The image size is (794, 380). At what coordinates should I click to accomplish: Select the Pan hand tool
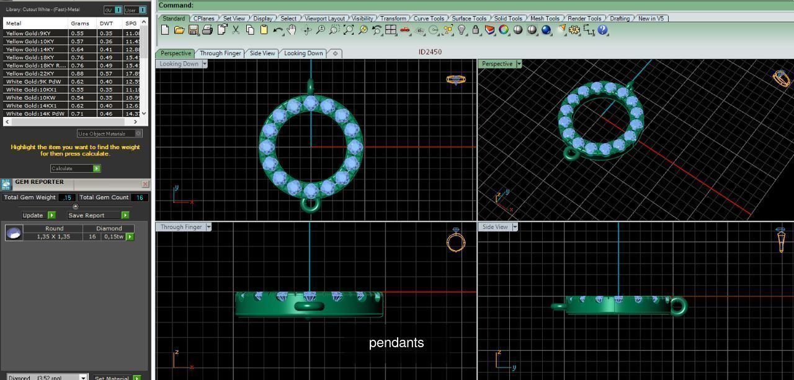[292, 30]
